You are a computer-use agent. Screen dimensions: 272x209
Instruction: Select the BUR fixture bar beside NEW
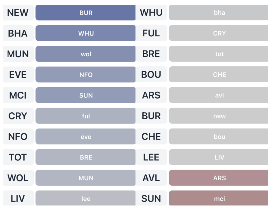86,12
